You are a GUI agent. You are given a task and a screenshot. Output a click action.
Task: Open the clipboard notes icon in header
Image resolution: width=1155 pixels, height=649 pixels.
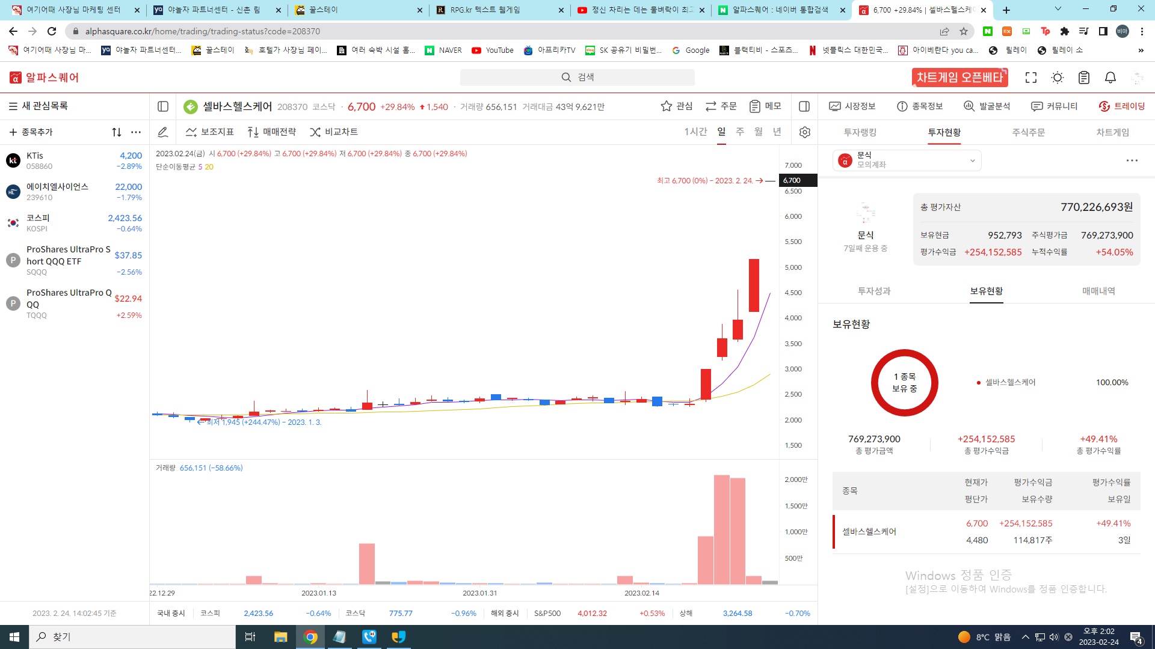[1084, 78]
